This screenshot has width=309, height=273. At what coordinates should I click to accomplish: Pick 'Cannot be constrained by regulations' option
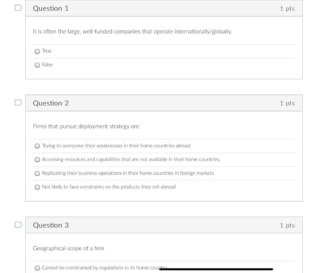pyautogui.click(x=37, y=268)
